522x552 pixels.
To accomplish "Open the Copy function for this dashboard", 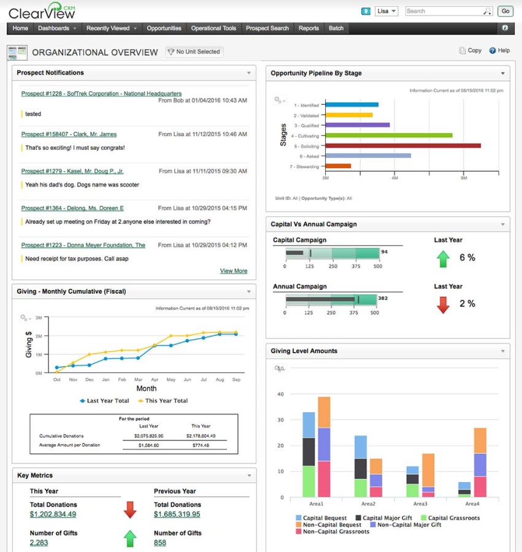I will (470, 50).
